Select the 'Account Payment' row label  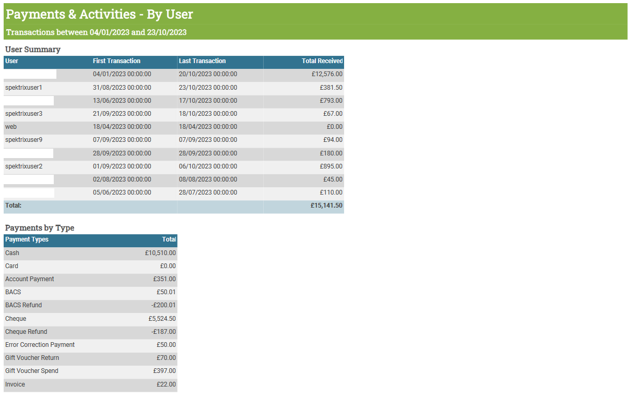tap(30, 279)
